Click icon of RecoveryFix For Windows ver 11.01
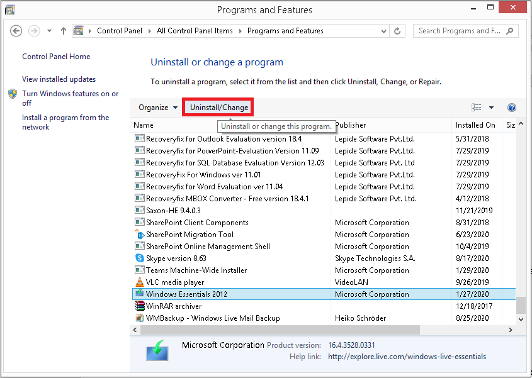 (x=139, y=175)
